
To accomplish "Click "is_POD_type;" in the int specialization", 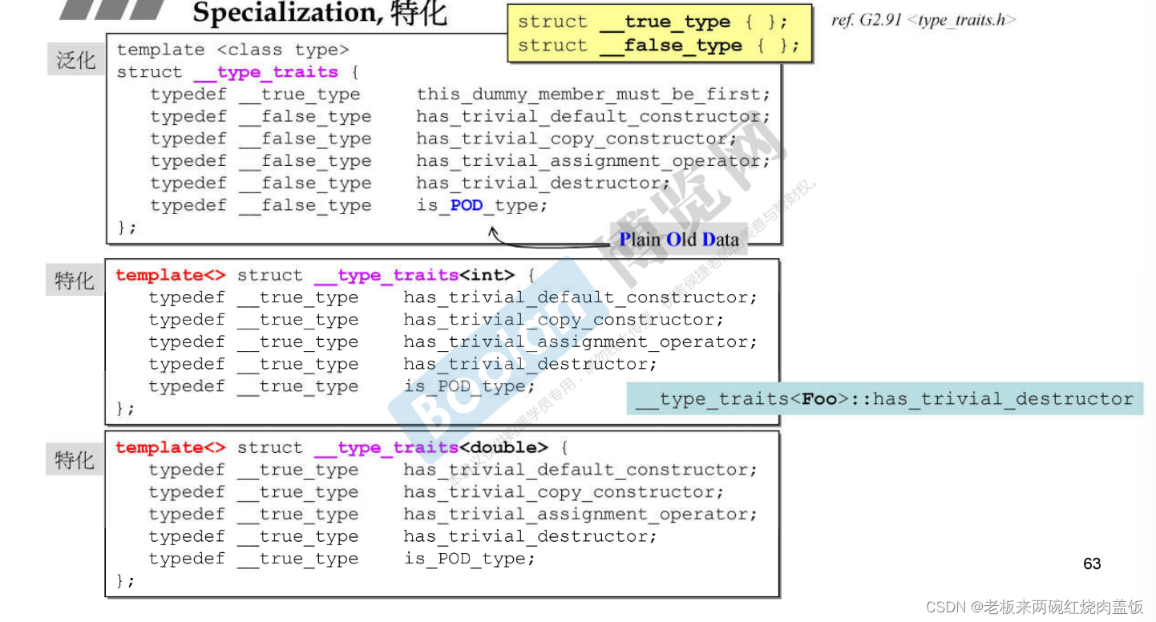I will (469, 386).
